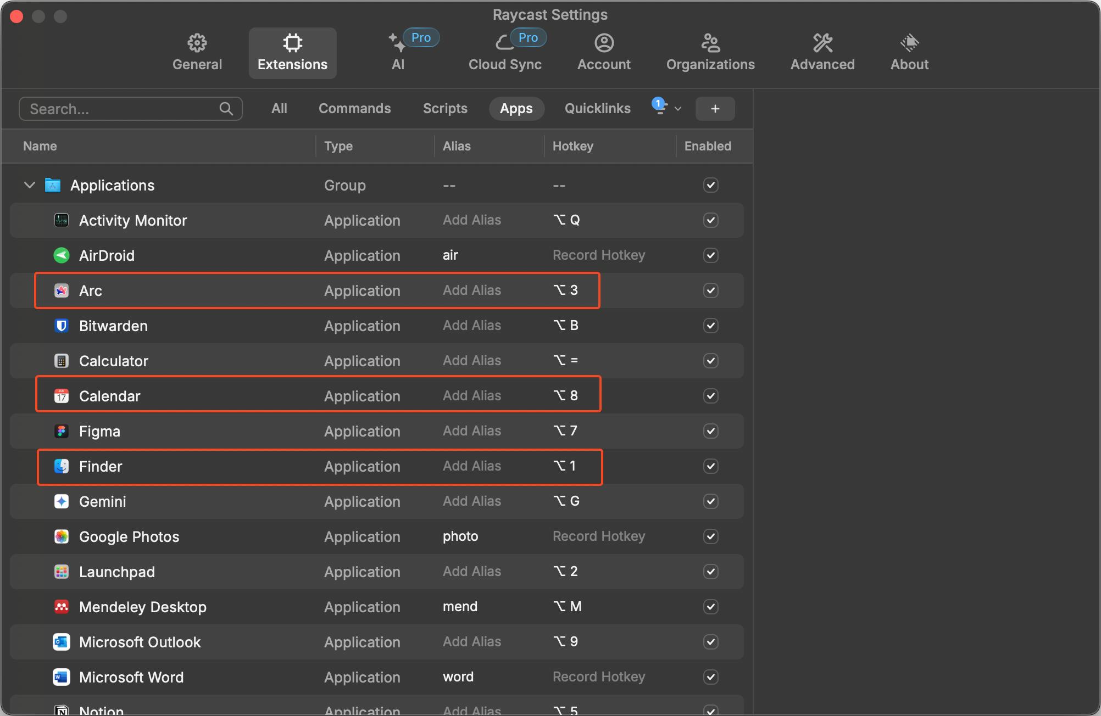Click the AirDroid app icon
This screenshot has height=716, width=1101.
pos(62,255)
